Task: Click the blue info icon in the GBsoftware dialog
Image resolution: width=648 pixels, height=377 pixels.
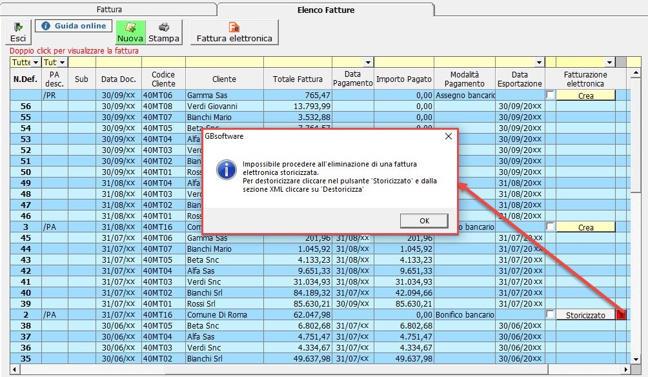Action: point(227,170)
